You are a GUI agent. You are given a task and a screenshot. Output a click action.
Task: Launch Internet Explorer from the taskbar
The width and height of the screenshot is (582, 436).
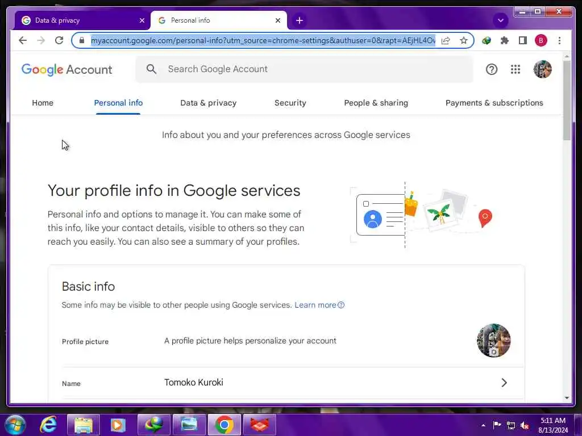[49, 425]
